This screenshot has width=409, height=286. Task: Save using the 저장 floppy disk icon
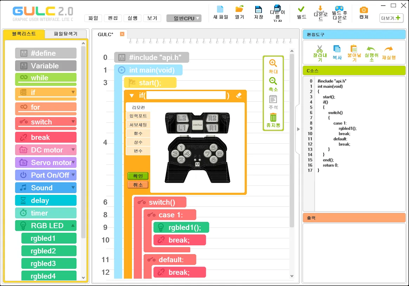(258, 9)
